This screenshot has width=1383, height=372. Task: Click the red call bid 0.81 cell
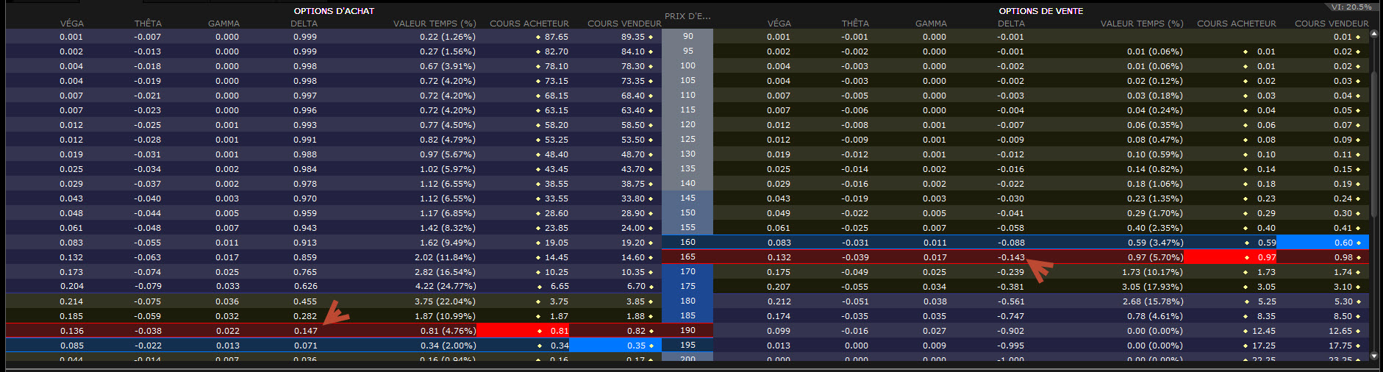523,331
